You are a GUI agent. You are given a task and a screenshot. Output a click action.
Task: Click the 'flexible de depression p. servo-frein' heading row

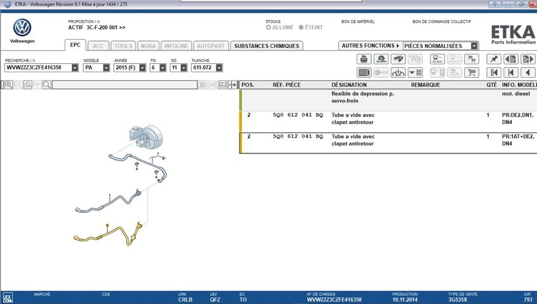point(388,100)
